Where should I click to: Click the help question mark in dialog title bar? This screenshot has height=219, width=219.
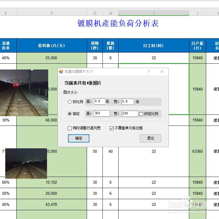point(148,72)
